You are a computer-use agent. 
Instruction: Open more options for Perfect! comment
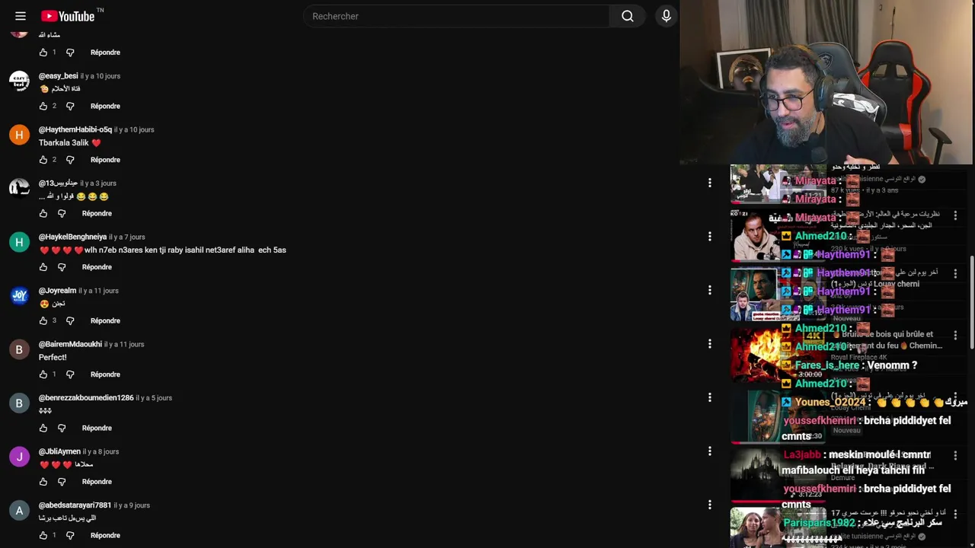click(709, 344)
